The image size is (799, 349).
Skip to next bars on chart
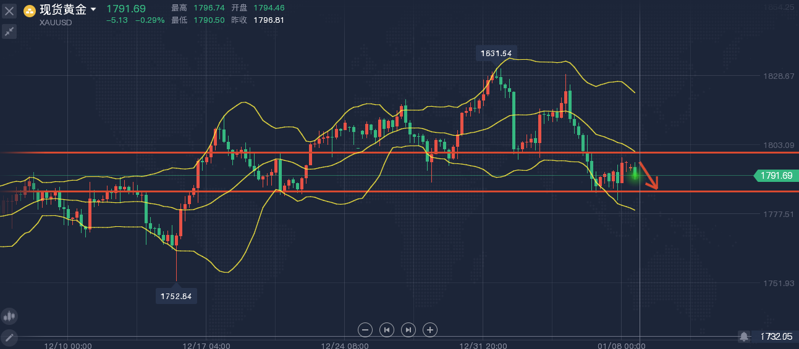click(408, 330)
